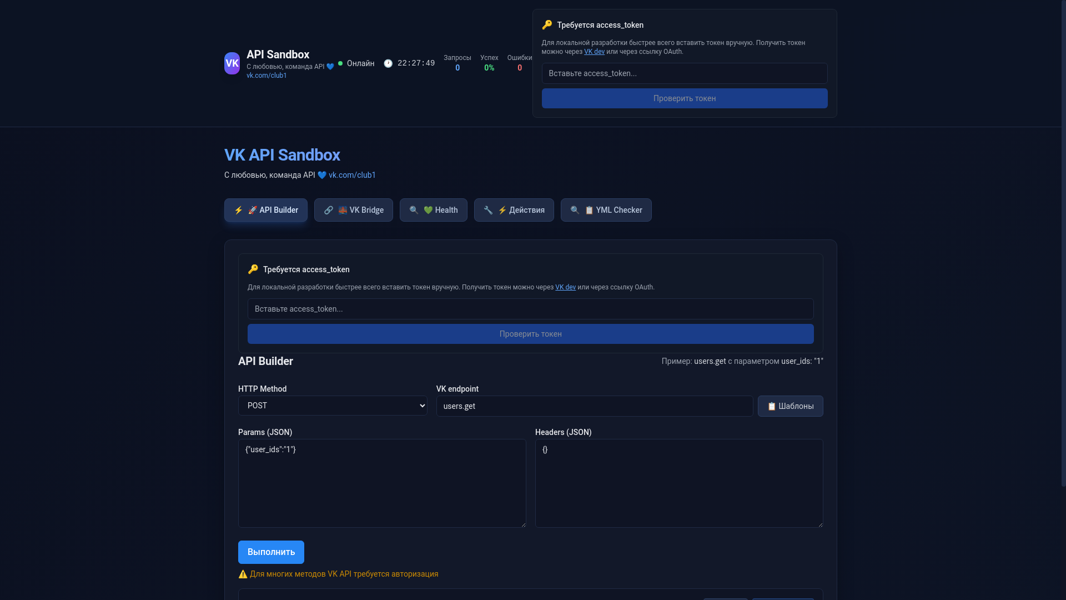
Task: Open the Шаблоны templates button
Action: pyautogui.click(x=791, y=406)
